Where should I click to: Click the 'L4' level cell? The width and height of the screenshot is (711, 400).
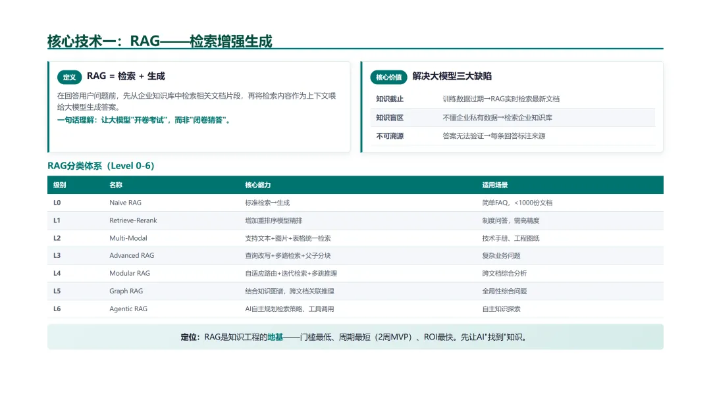pyautogui.click(x=57, y=273)
